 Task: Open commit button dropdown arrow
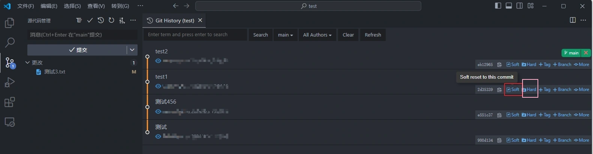pos(132,50)
